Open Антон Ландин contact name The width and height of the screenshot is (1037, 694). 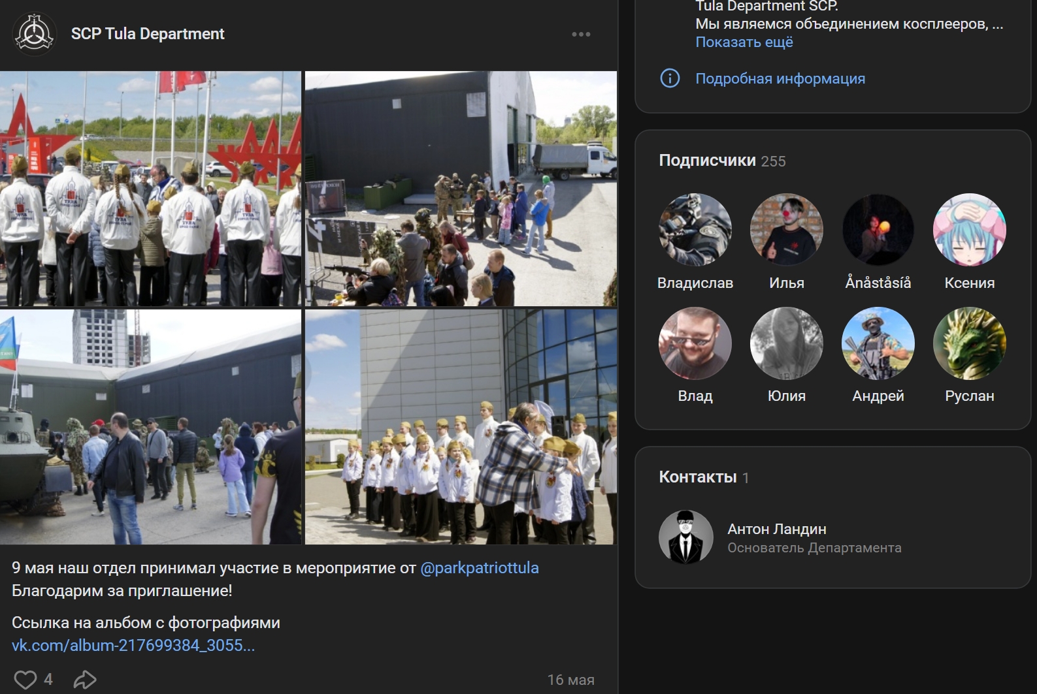click(x=777, y=529)
